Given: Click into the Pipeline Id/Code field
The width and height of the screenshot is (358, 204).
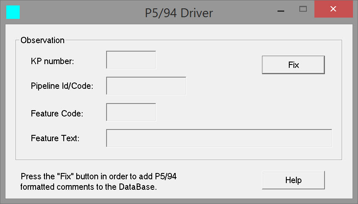Looking at the screenshot, I should pos(146,86).
